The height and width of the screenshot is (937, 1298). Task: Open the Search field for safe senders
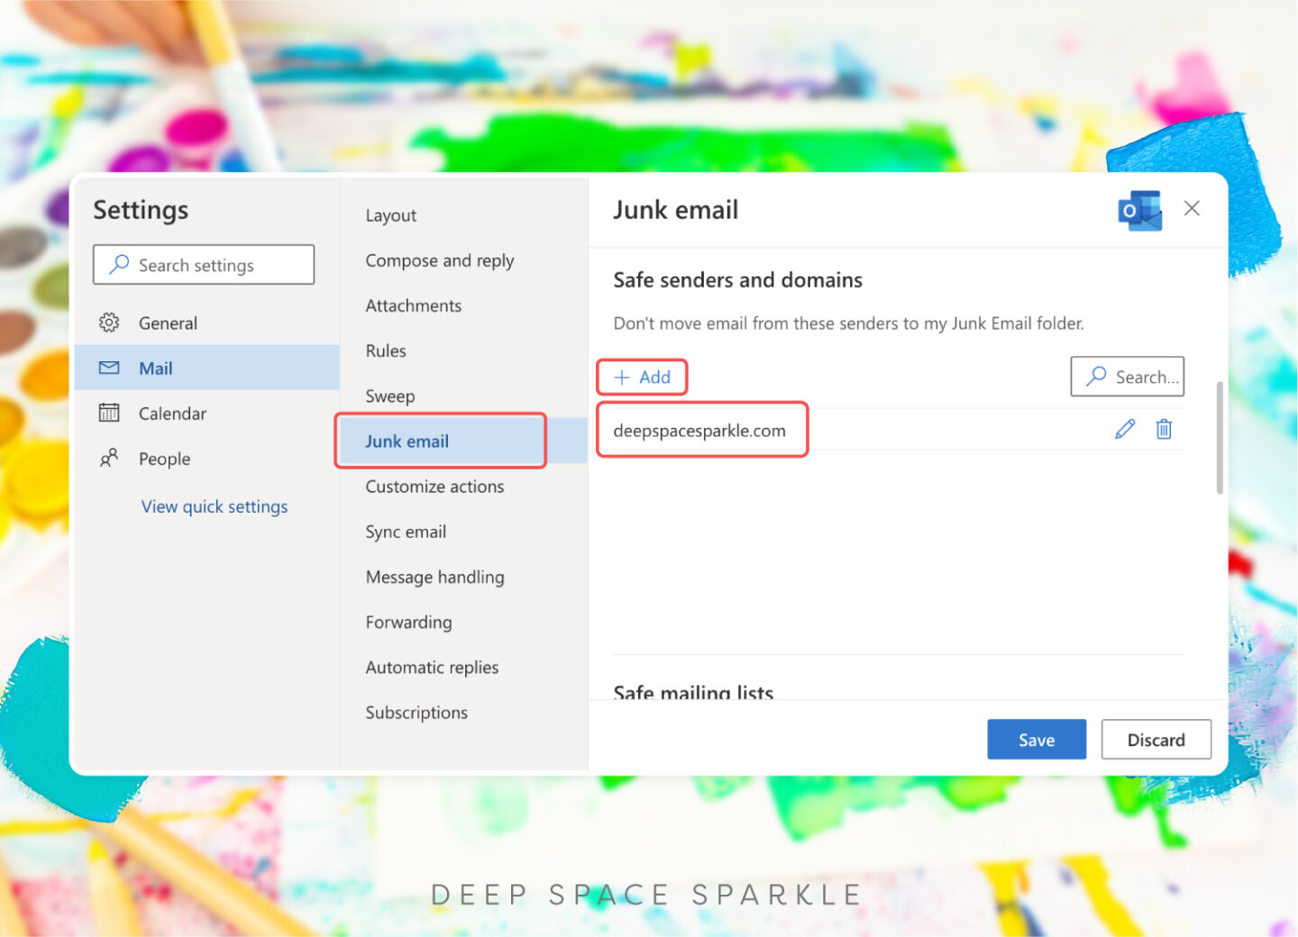click(1128, 377)
